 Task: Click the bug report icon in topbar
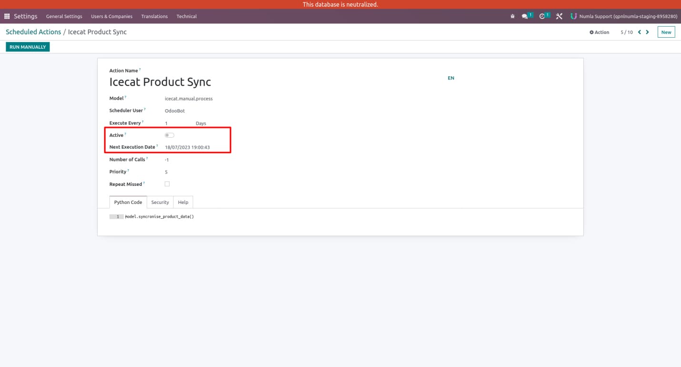point(512,16)
